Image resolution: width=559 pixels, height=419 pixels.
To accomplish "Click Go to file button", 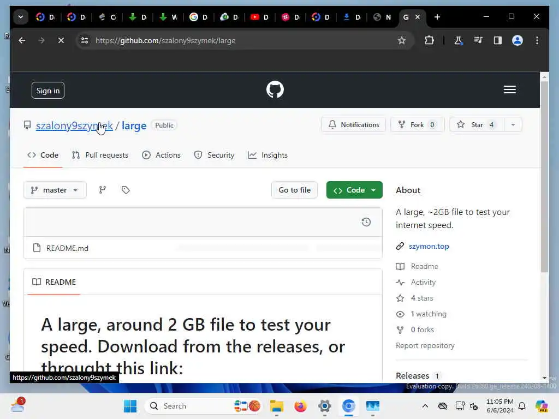I will coord(294,190).
